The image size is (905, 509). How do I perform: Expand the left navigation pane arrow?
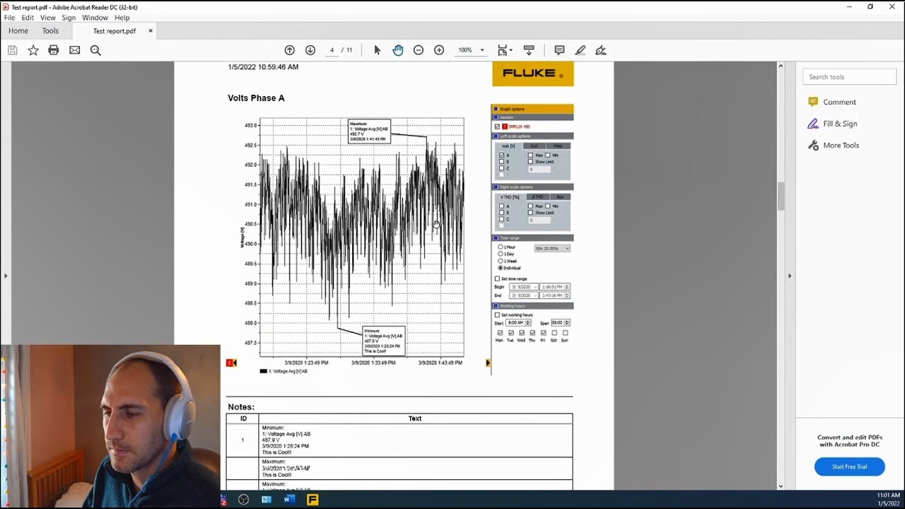coord(6,276)
